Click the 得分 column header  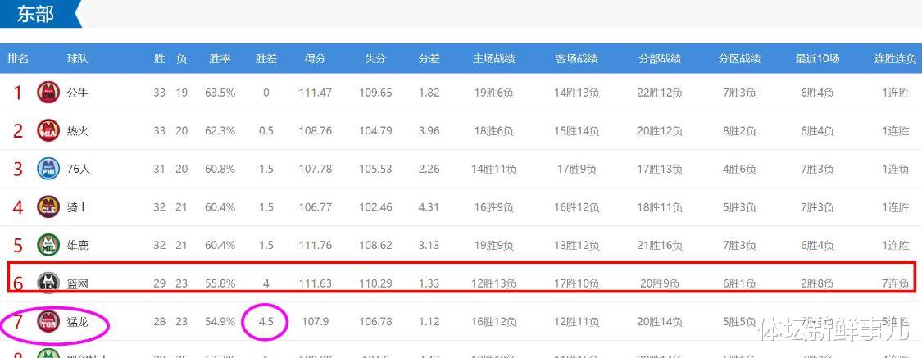tap(315, 59)
